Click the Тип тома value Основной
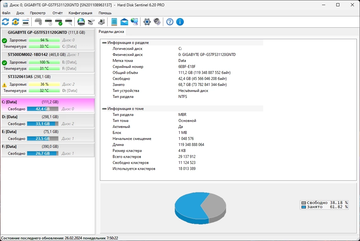This screenshot has height=241, width=360. pyautogui.click(x=187, y=121)
